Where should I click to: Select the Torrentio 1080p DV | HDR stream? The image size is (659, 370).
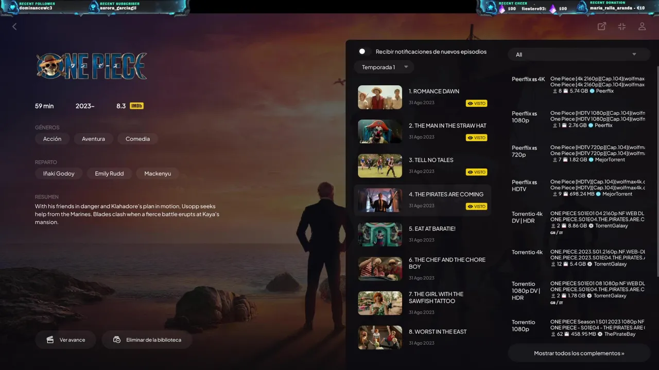578,292
